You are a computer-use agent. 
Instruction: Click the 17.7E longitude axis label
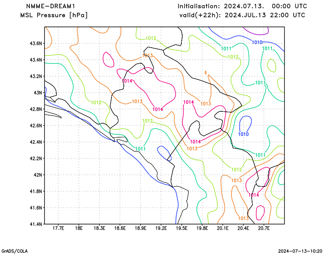[x=58, y=228]
